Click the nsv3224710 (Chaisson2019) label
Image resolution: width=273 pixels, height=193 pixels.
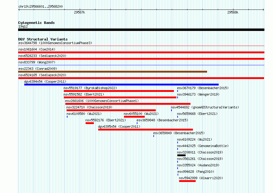pos(89,107)
